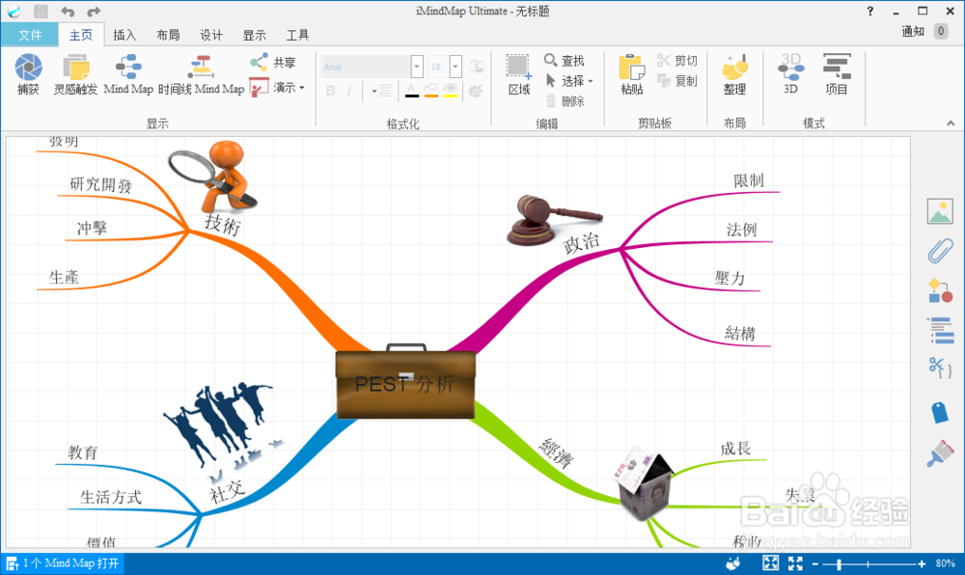The image size is (965, 575).
Task: Select the 布局 layout tab
Action: pyautogui.click(x=168, y=35)
